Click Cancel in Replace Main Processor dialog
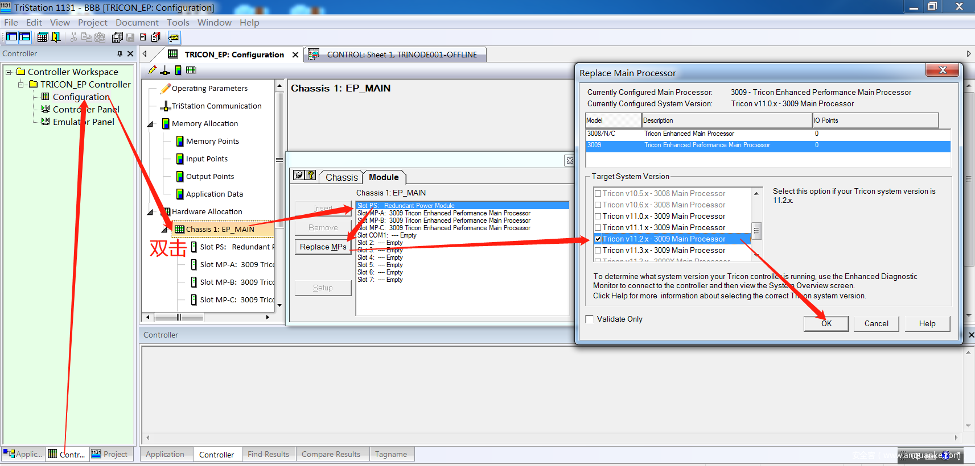Viewport: 975px width, 466px height. click(x=876, y=323)
